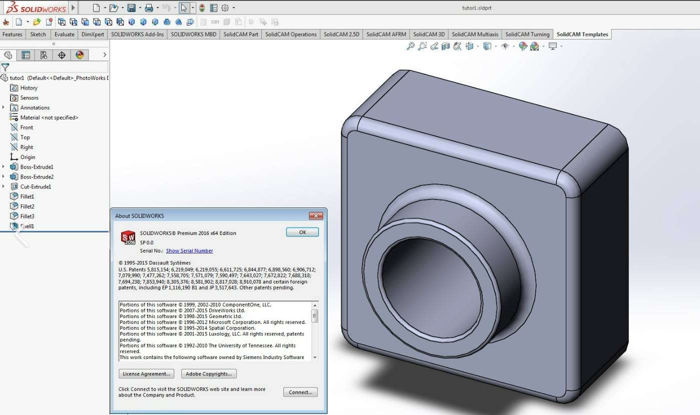This screenshot has width=700, height=415.
Task: Expand the Cut-Extrude1 feature node
Action: coord(4,186)
